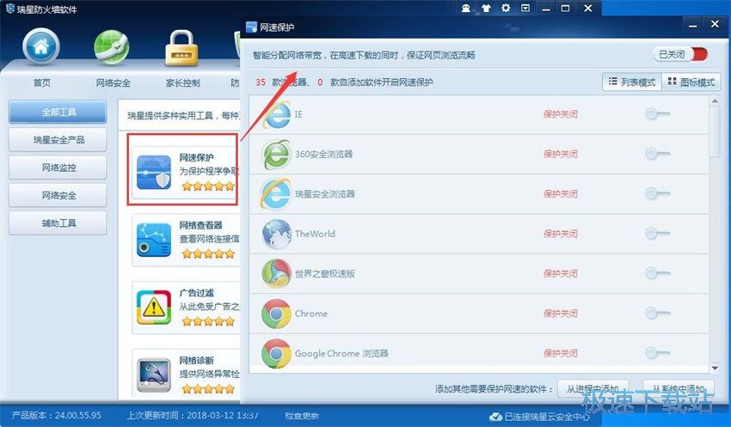Click the 网速保护 tool icon in tool list
The image size is (731, 427).
click(x=154, y=172)
